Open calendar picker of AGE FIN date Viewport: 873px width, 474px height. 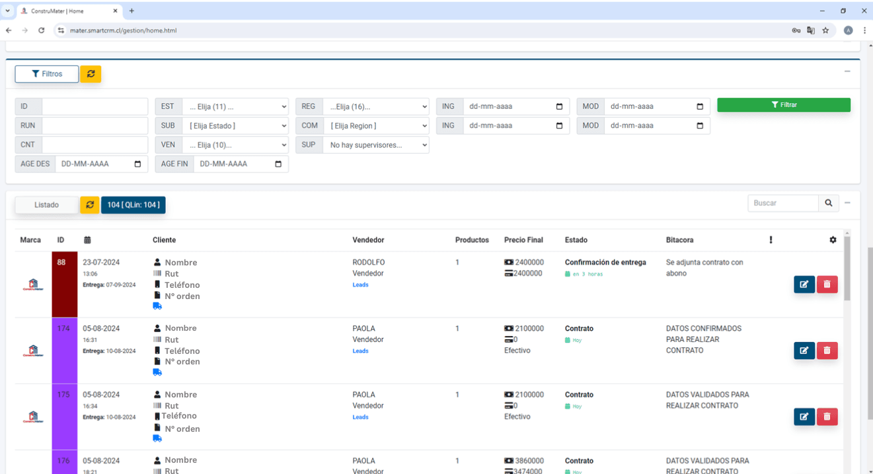pos(278,164)
